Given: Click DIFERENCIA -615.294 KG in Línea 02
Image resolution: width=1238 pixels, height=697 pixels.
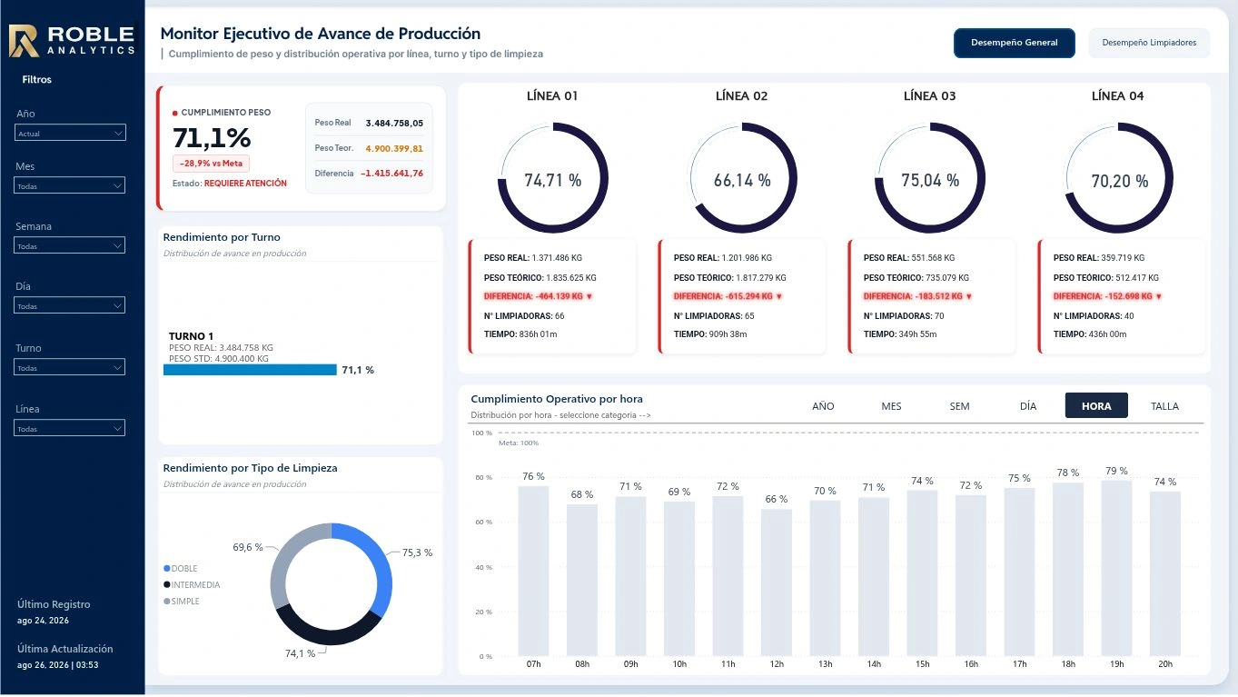Looking at the screenshot, I should (x=727, y=296).
